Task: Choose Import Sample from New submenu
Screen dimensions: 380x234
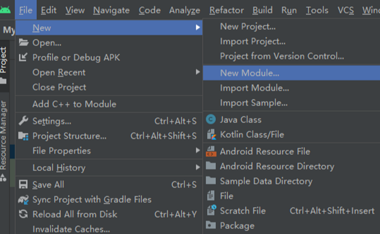Action: (x=253, y=103)
